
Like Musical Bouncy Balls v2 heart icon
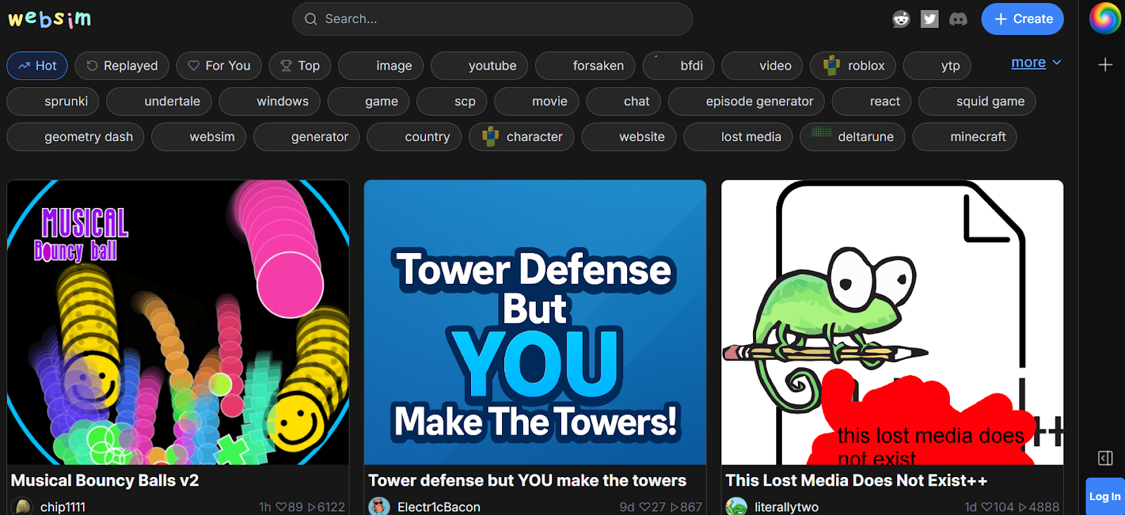pos(281,507)
